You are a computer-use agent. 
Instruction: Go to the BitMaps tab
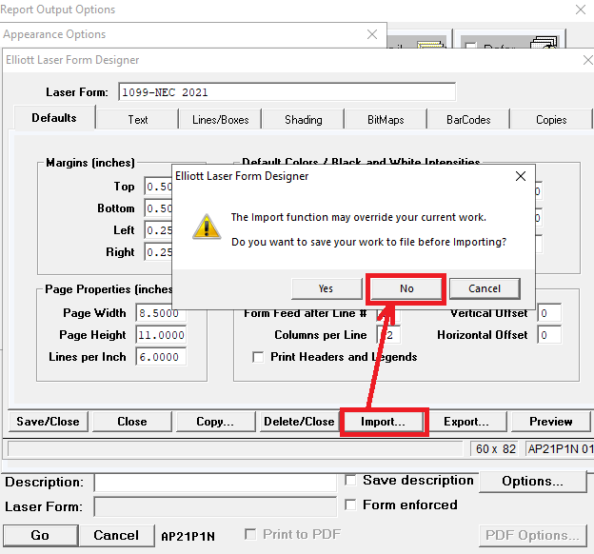(386, 120)
